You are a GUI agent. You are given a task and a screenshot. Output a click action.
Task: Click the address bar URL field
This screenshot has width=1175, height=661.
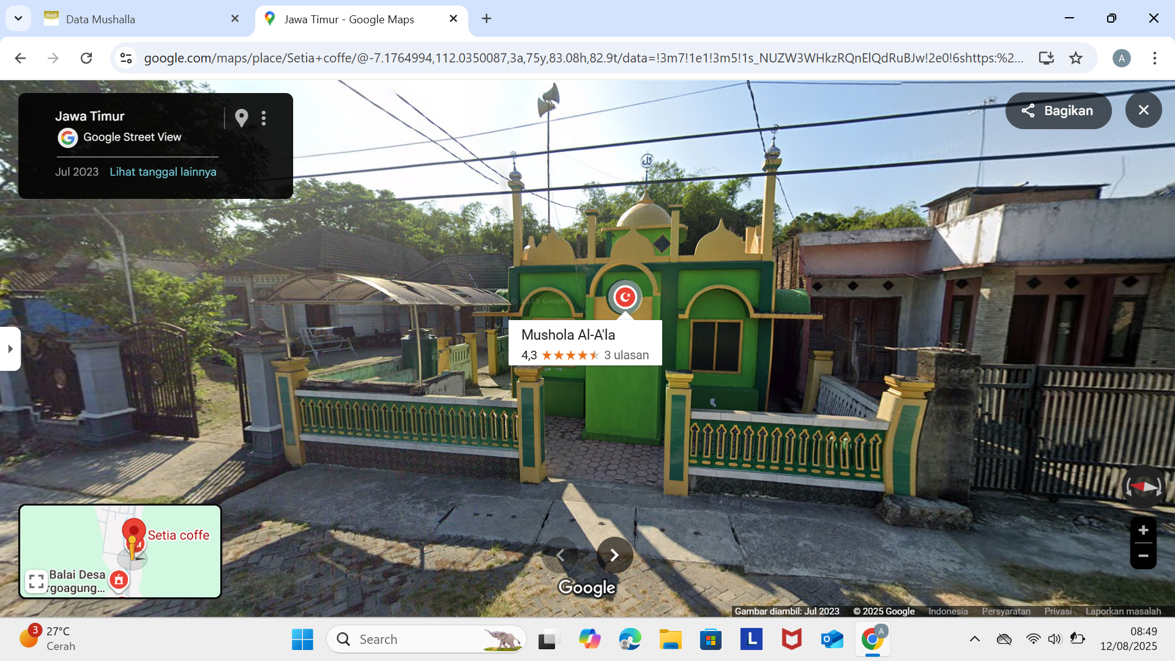(x=583, y=58)
